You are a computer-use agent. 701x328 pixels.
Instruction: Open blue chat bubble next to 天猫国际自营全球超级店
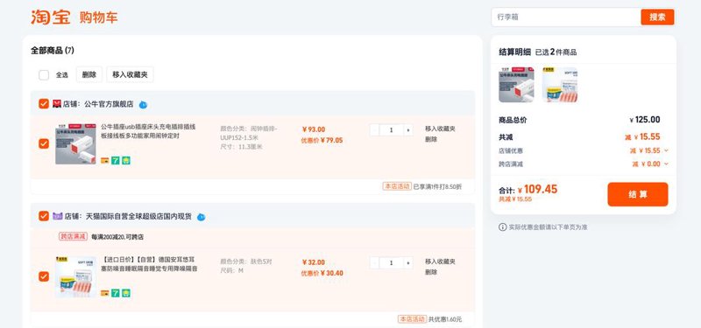(202, 217)
